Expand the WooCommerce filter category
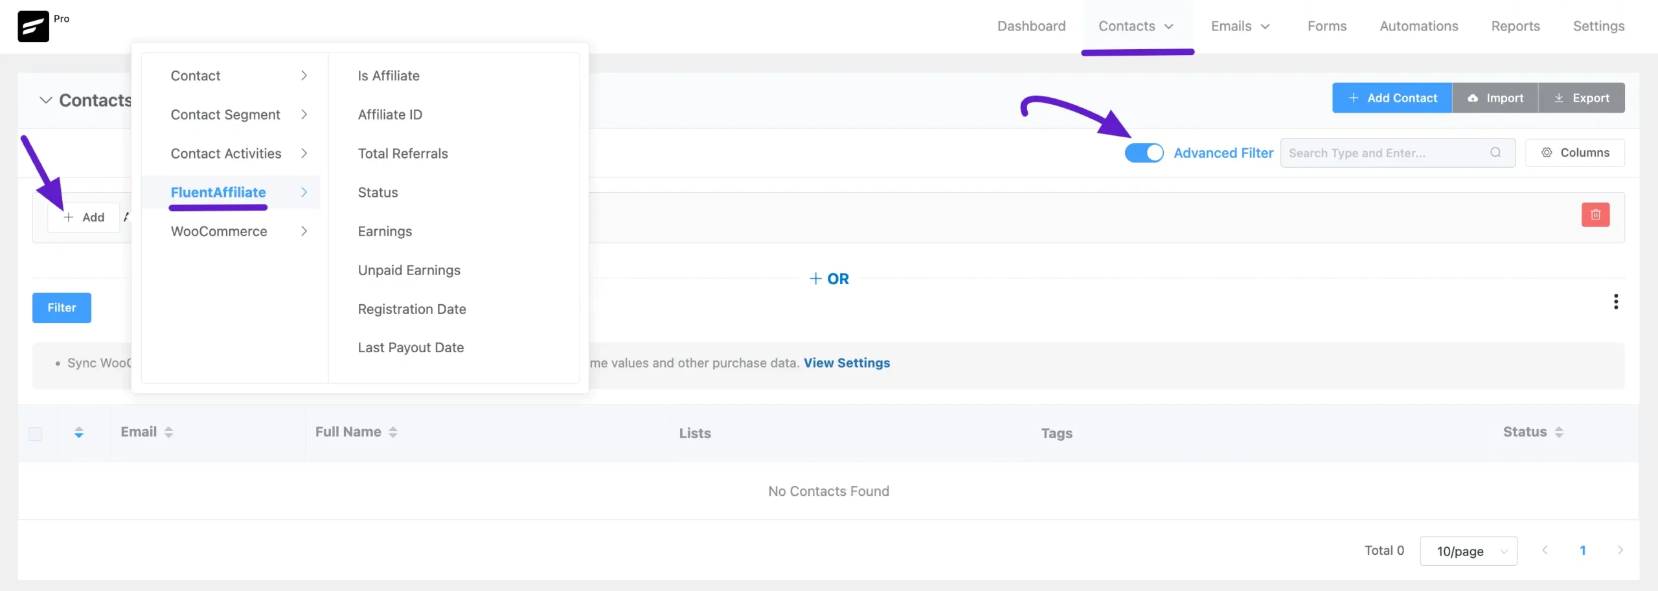 pos(231,231)
